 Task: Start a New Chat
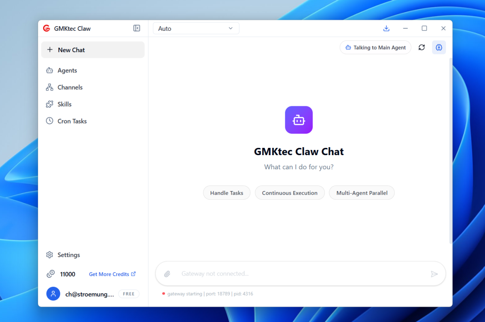[x=93, y=50]
